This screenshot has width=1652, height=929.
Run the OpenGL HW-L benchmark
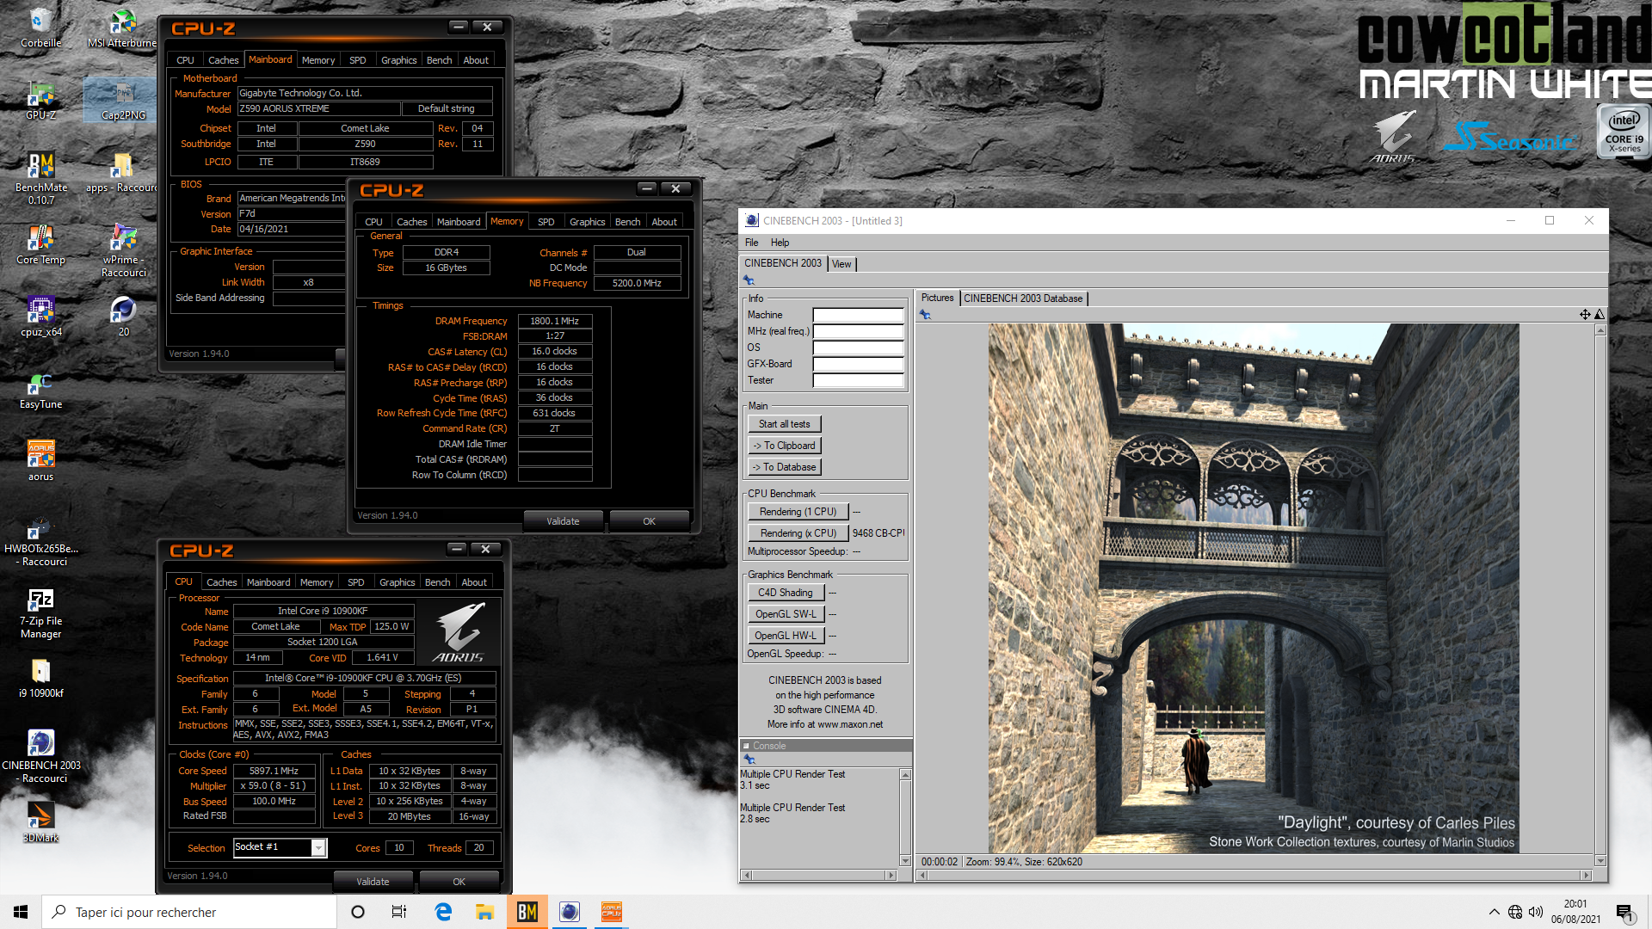click(786, 636)
